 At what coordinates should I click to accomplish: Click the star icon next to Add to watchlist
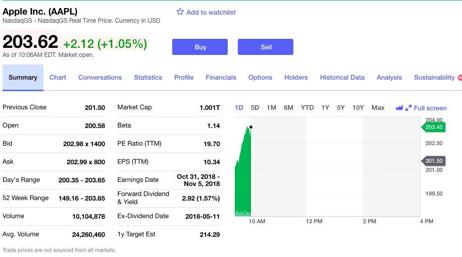pyautogui.click(x=180, y=12)
